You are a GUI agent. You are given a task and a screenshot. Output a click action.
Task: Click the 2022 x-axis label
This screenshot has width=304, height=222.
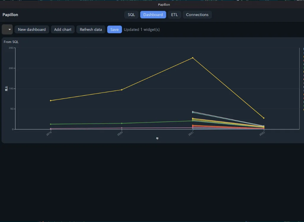(x=262, y=133)
